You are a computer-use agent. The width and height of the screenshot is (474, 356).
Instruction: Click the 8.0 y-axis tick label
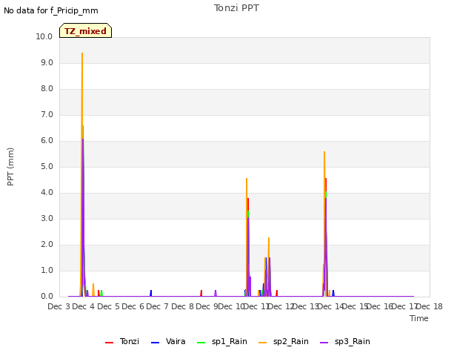point(47,89)
